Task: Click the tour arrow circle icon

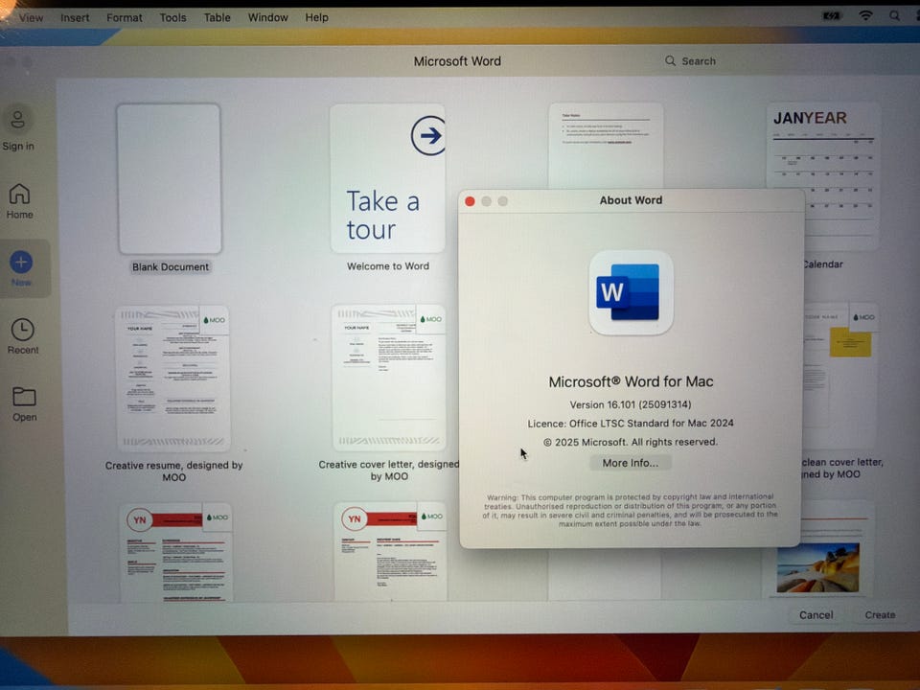Action: click(x=428, y=135)
